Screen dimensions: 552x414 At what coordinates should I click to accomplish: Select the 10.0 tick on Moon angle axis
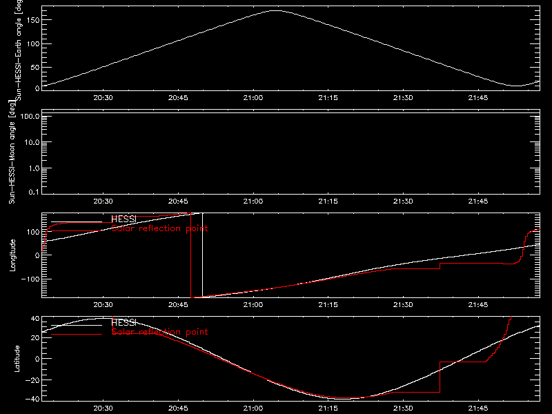pos(32,143)
